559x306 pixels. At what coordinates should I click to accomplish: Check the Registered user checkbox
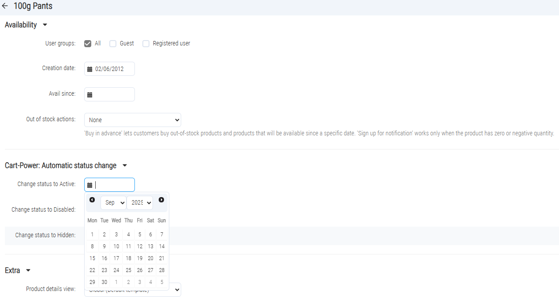coord(146,44)
